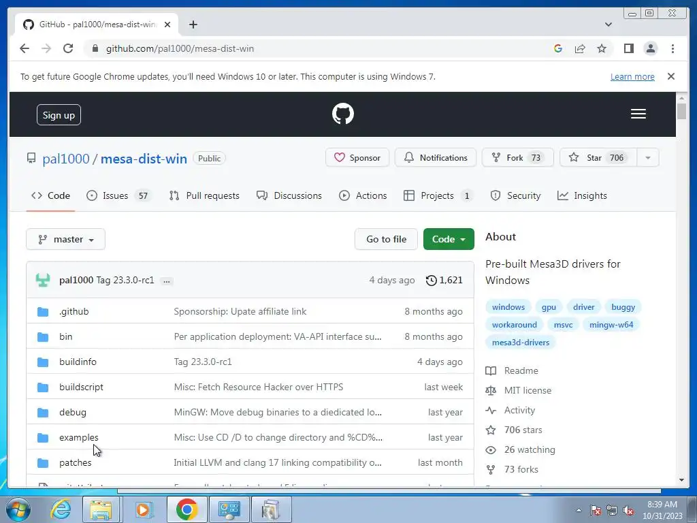
Task: Open the Chrome tab search chevron
Action: coord(608,25)
